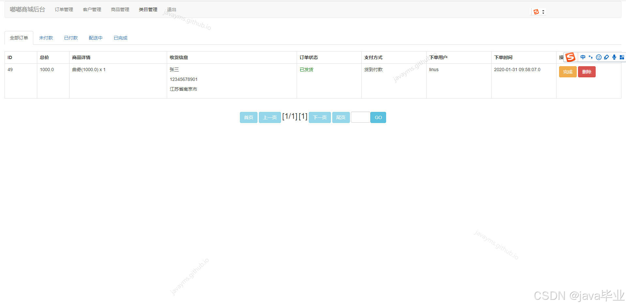Open 类目管理 menu in navbar
626x306 pixels.
(x=148, y=9)
